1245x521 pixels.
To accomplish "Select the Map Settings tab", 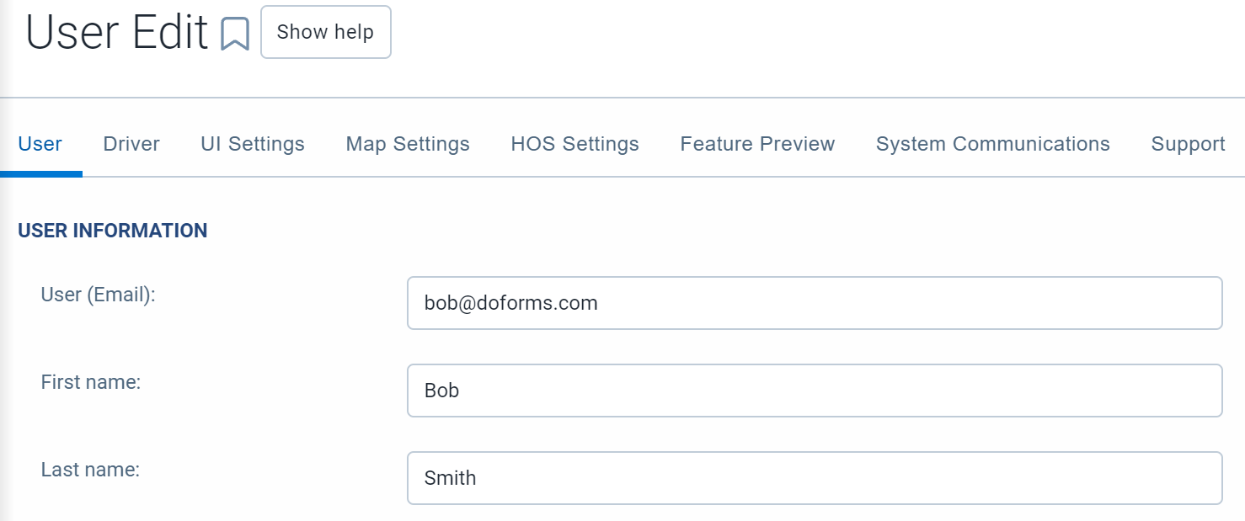I will [408, 144].
